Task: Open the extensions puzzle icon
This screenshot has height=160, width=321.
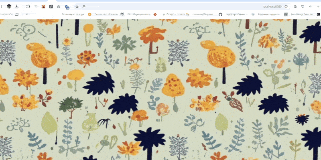Action: (28, 6)
